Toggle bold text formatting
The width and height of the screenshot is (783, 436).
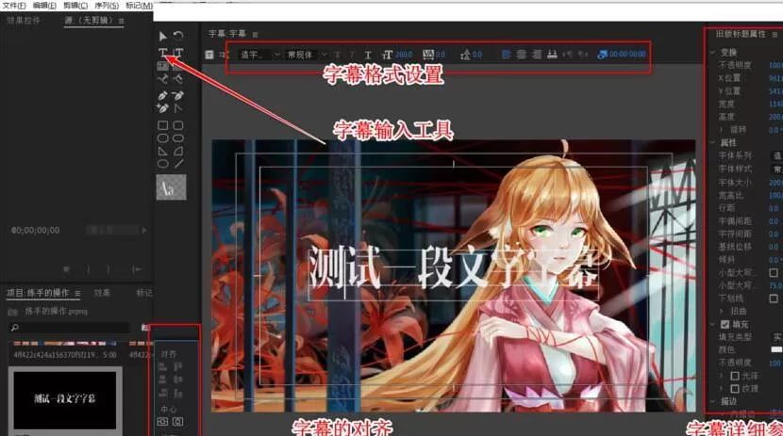pyautogui.click(x=338, y=55)
